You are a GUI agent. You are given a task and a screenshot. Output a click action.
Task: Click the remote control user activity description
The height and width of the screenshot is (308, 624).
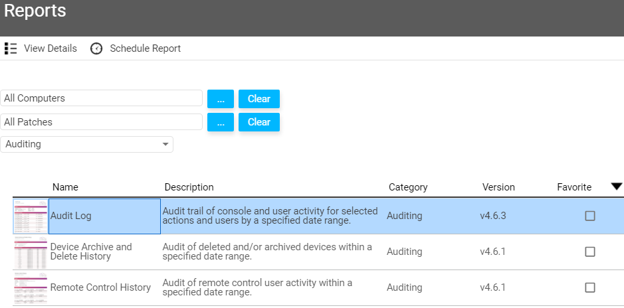tap(257, 287)
